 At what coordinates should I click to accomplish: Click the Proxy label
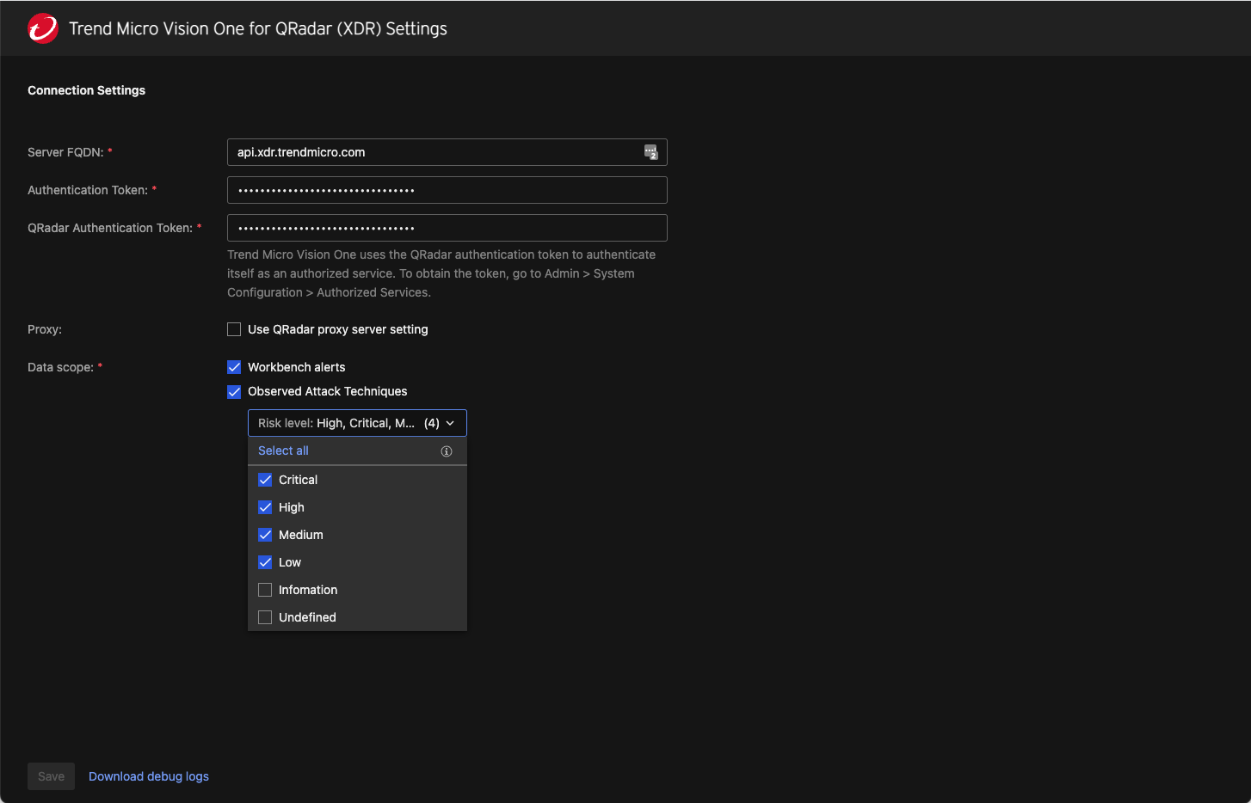(45, 329)
